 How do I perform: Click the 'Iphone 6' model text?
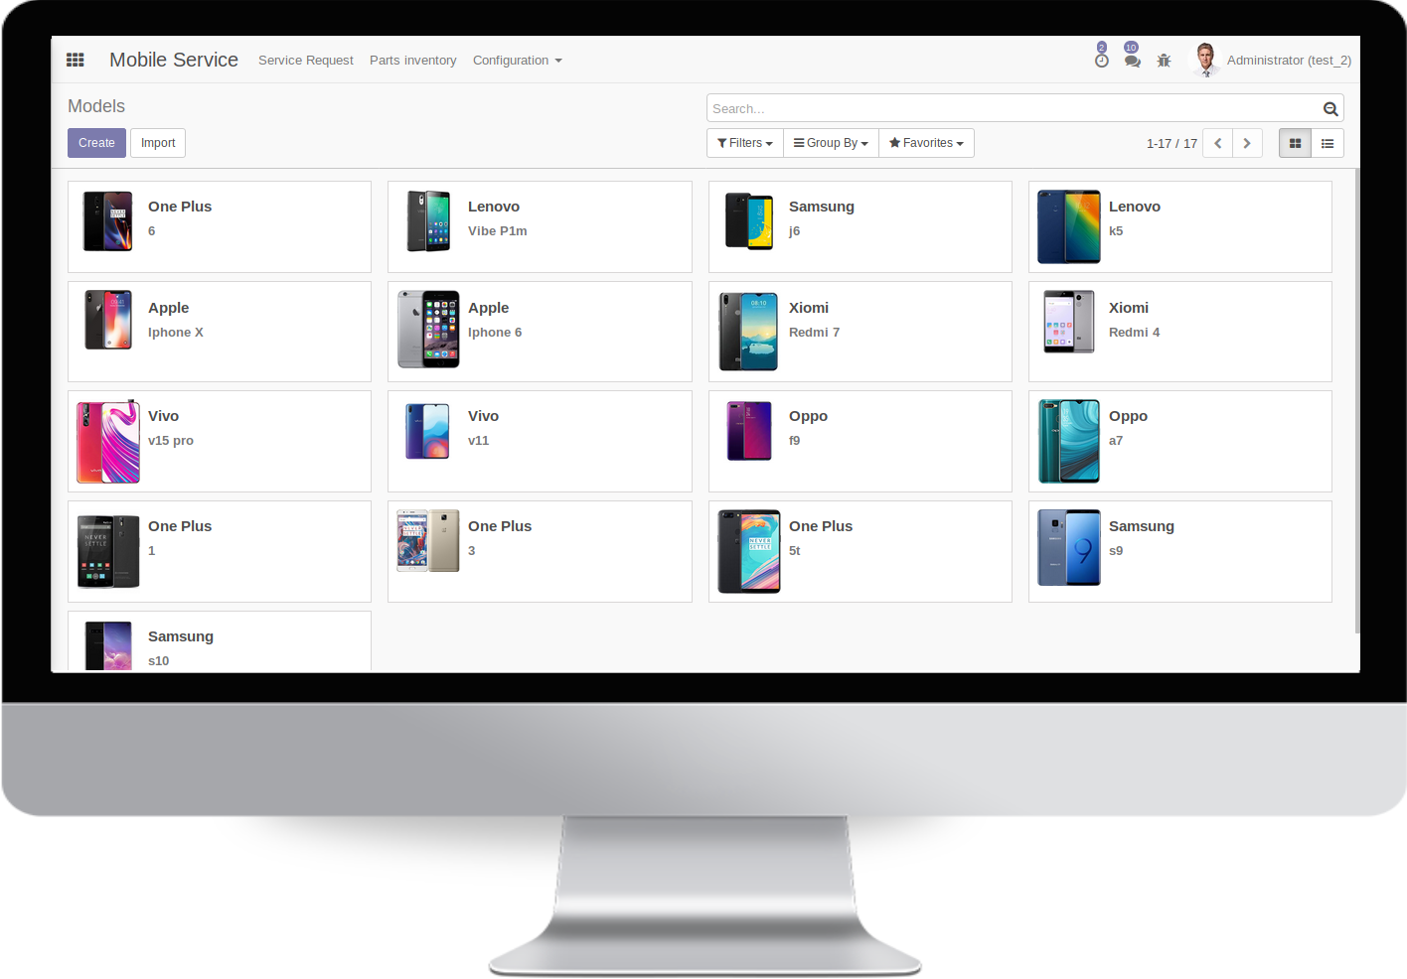pyautogui.click(x=495, y=332)
